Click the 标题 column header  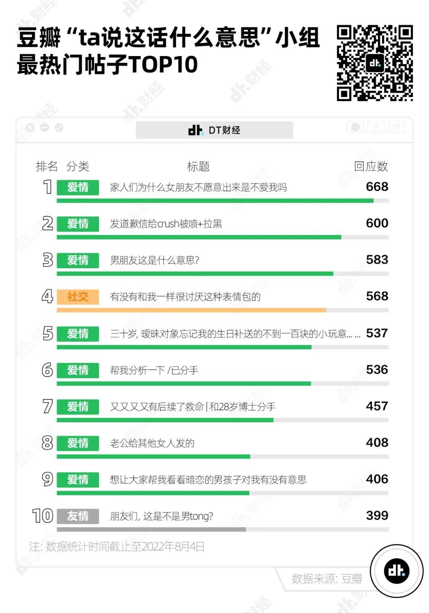pyautogui.click(x=198, y=166)
